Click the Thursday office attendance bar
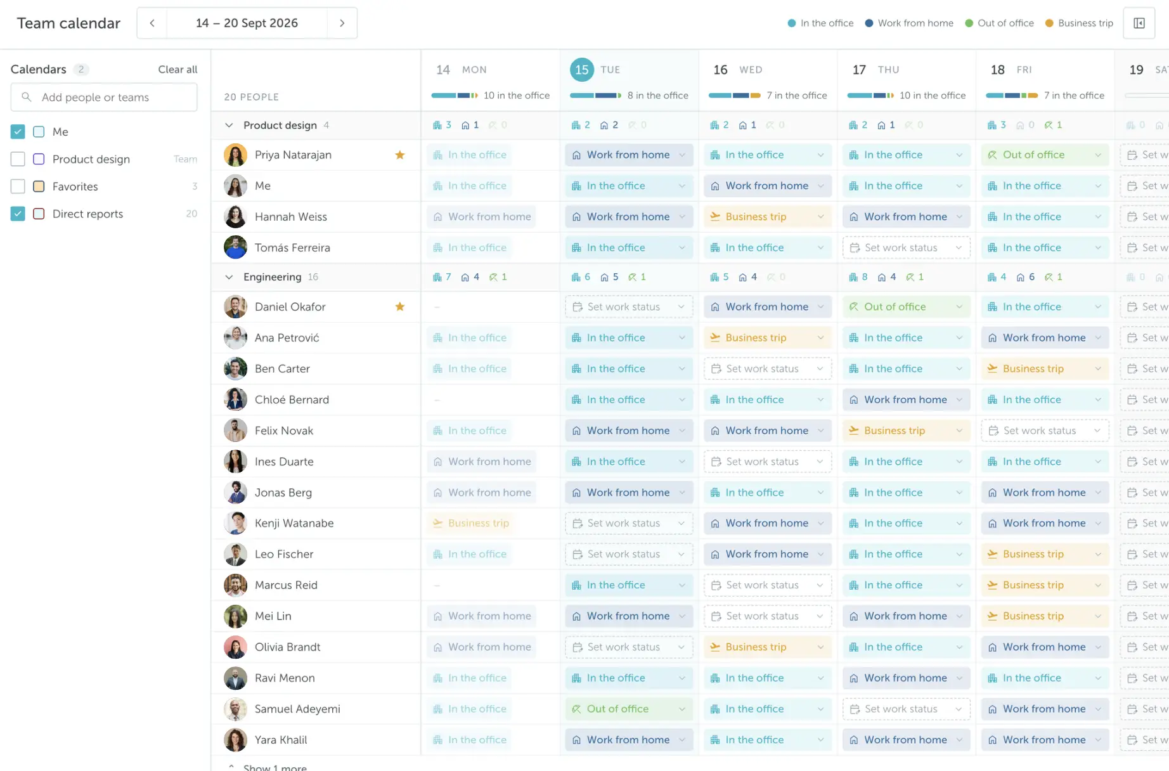1169x771 pixels. click(x=870, y=96)
